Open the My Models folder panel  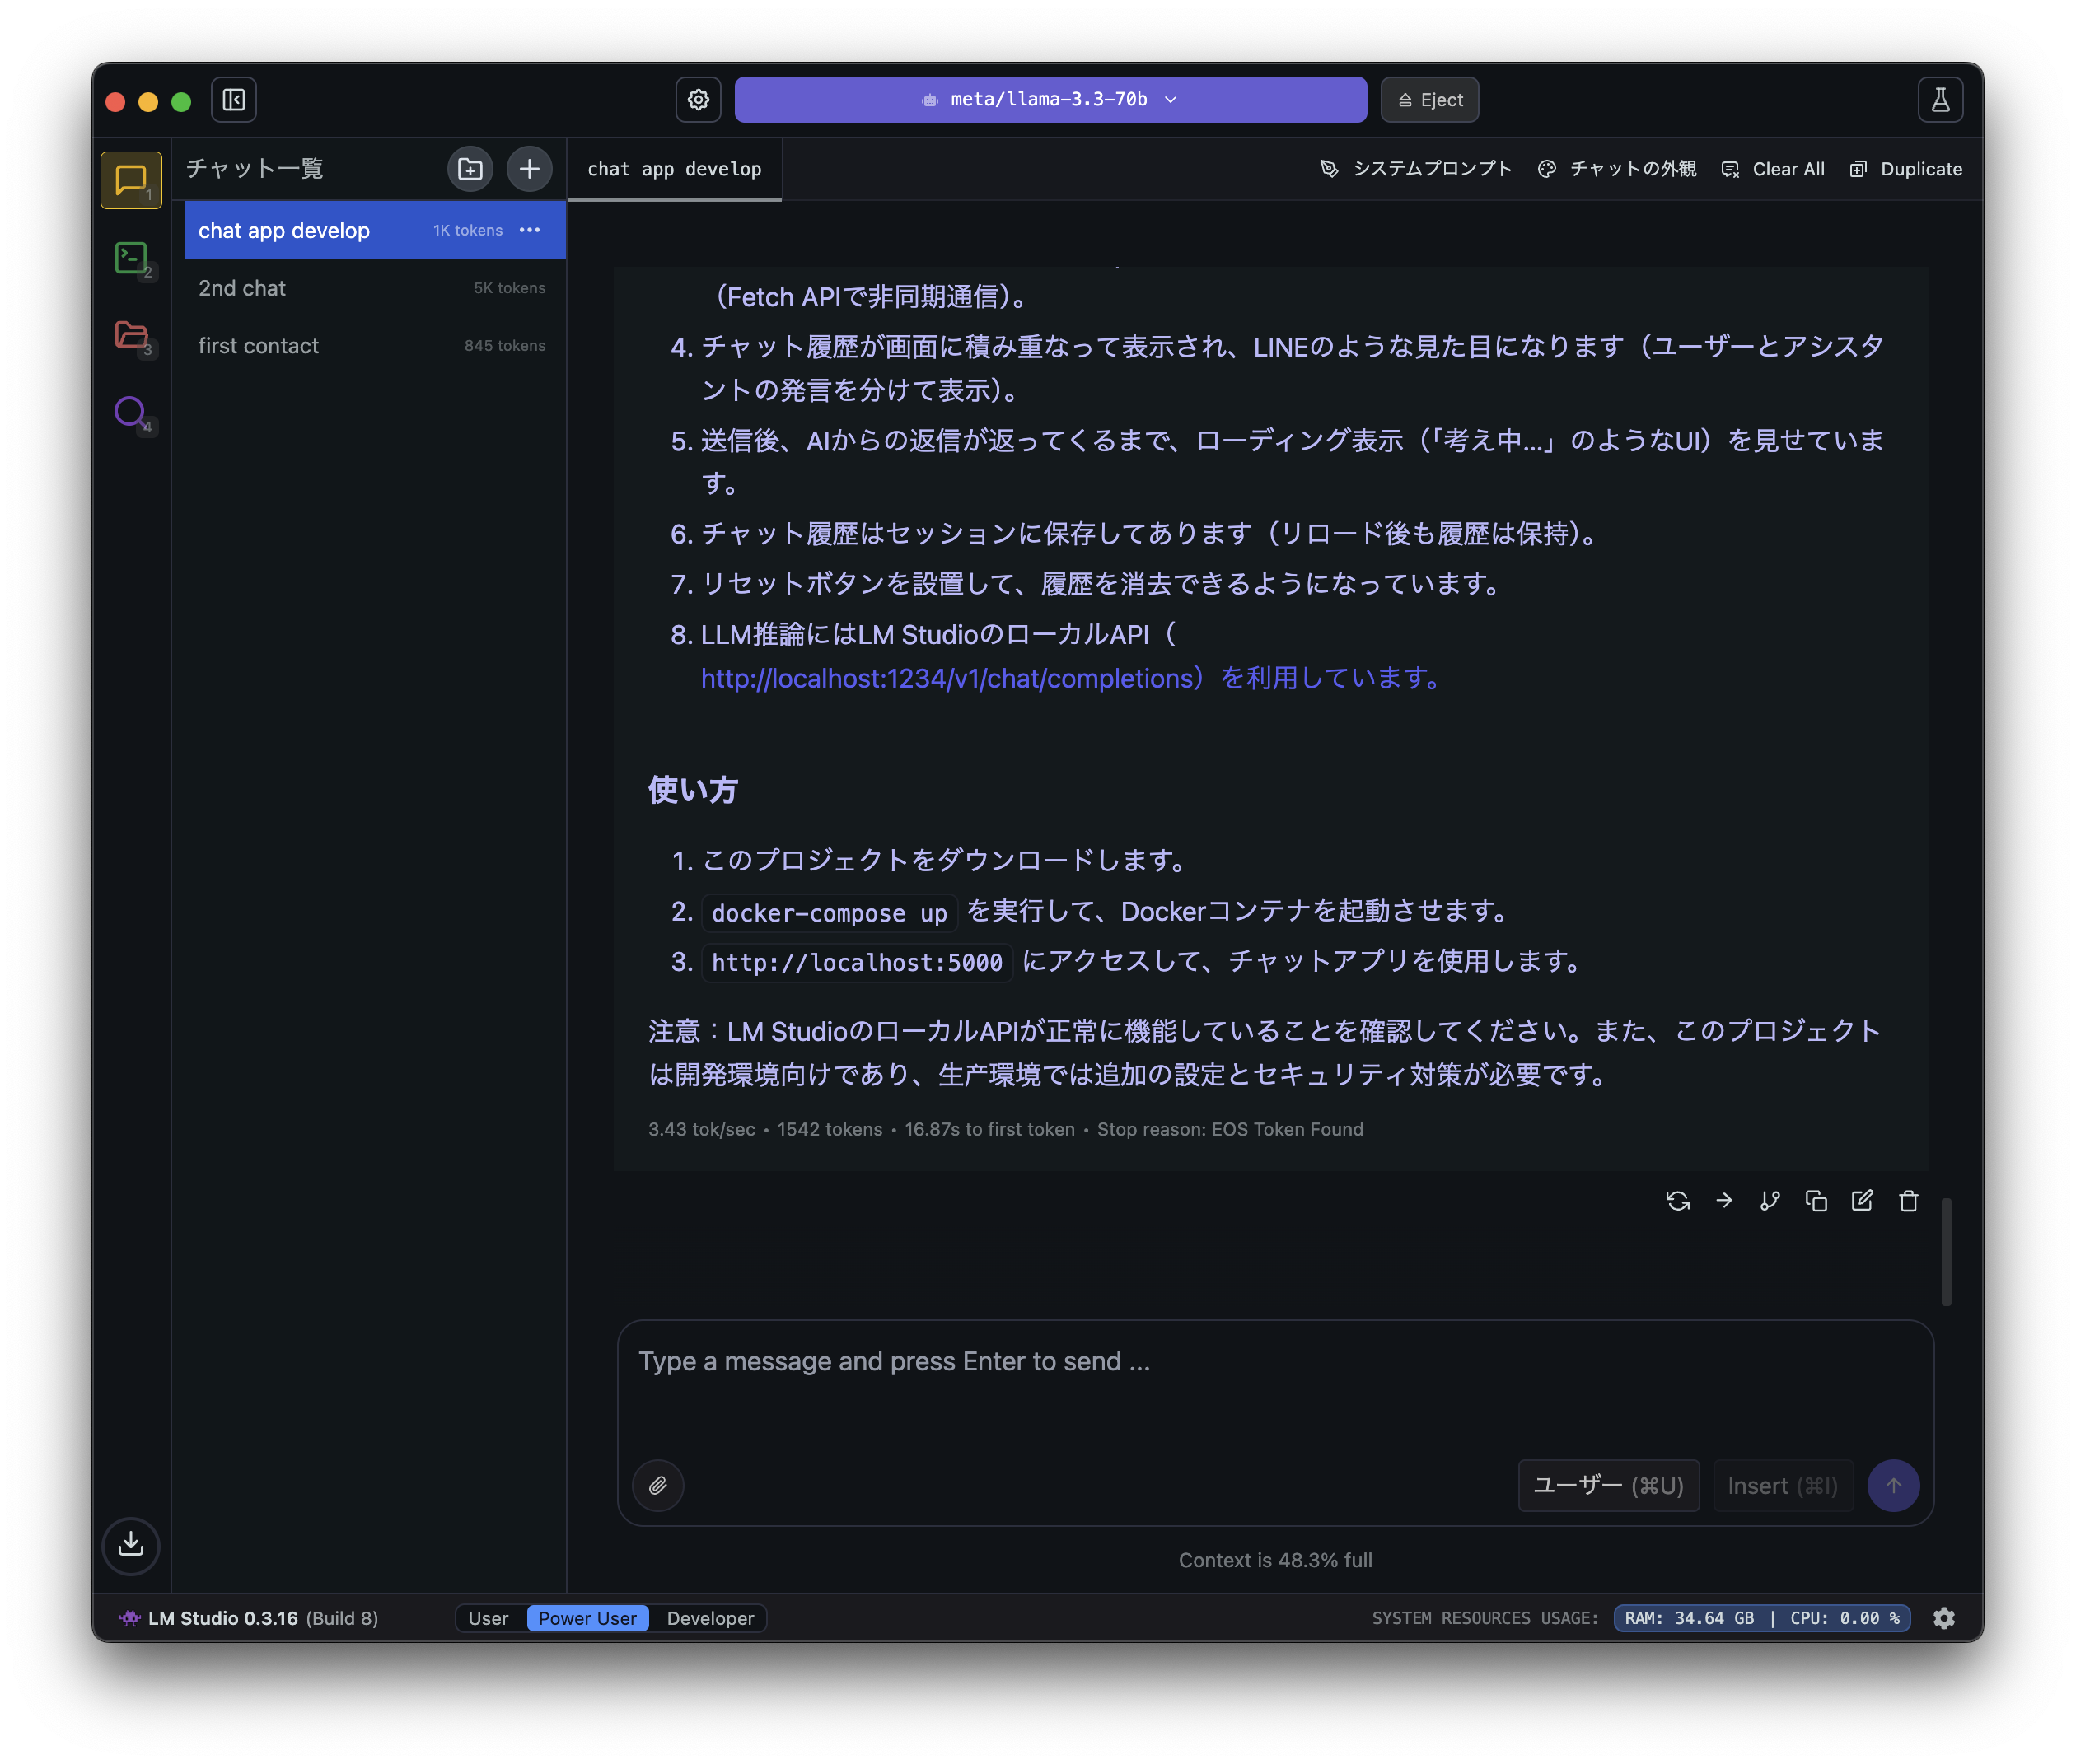(x=130, y=337)
